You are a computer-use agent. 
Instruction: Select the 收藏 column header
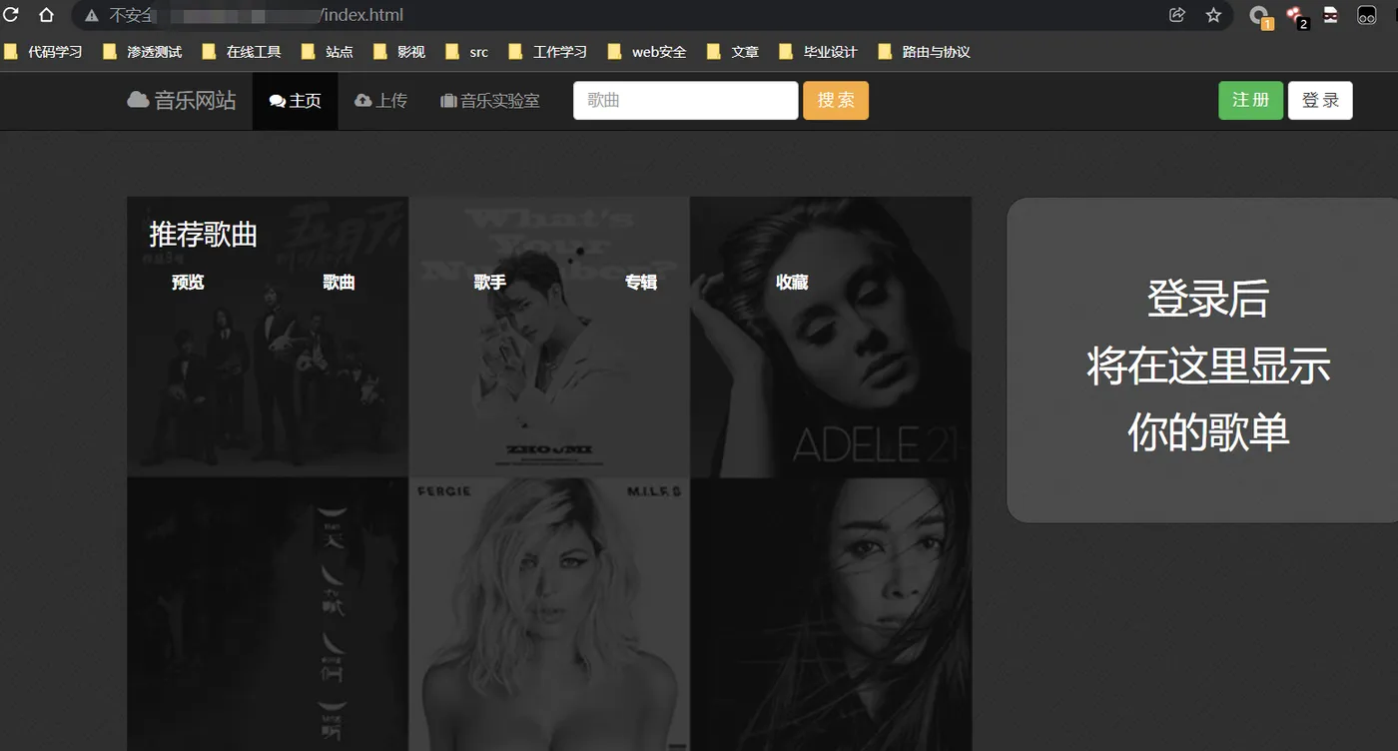792,283
